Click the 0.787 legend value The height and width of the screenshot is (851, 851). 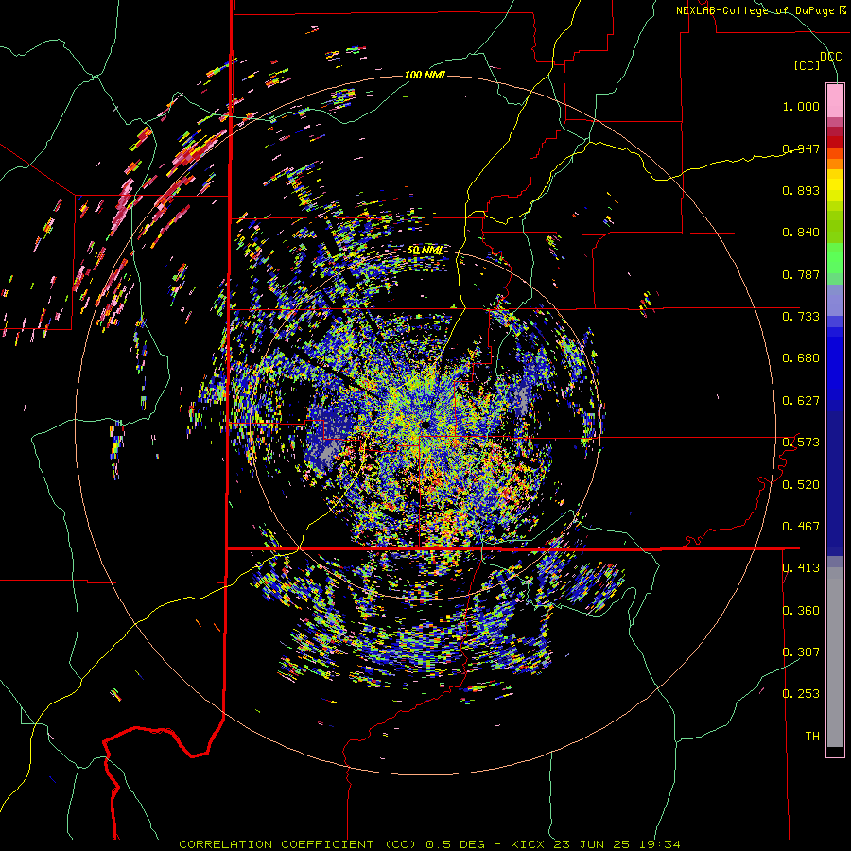click(801, 274)
